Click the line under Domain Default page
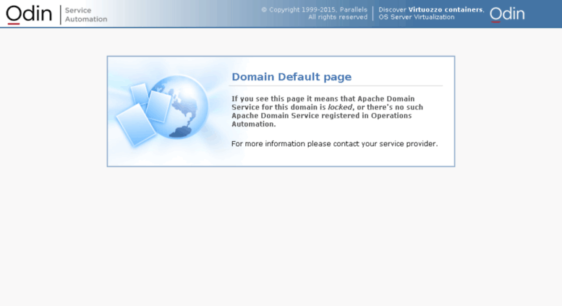 tap(336, 86)
